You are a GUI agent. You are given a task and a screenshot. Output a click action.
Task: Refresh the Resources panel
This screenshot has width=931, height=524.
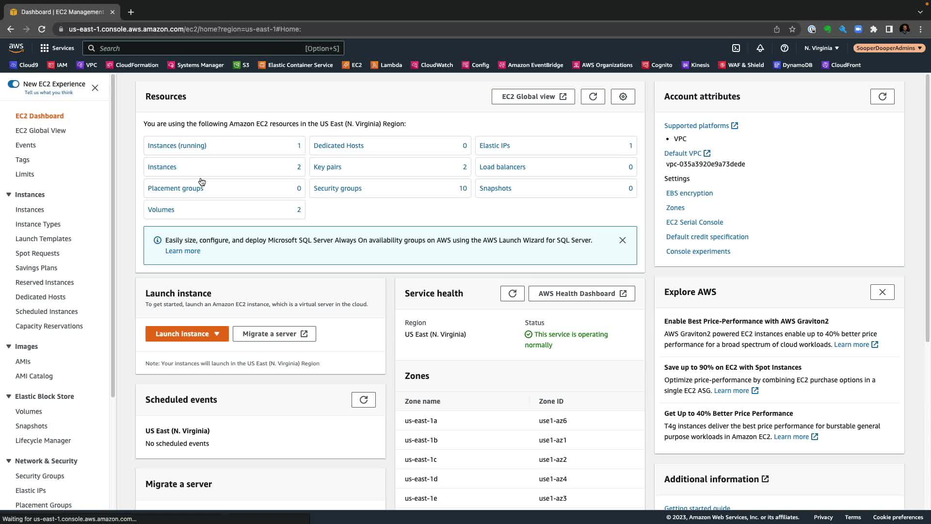593,97
